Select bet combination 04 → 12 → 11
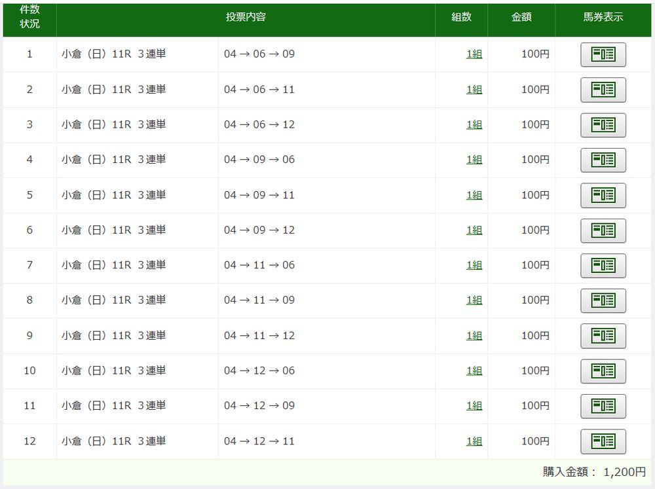The width and height of the screenshot is (655, 489). click(259, 441)
